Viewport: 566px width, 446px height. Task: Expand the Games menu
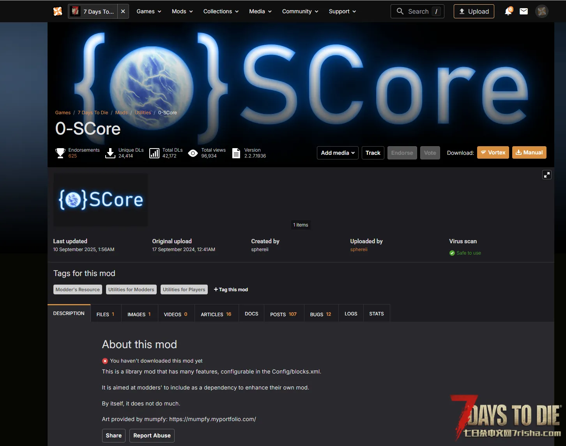tap(149, 11)
